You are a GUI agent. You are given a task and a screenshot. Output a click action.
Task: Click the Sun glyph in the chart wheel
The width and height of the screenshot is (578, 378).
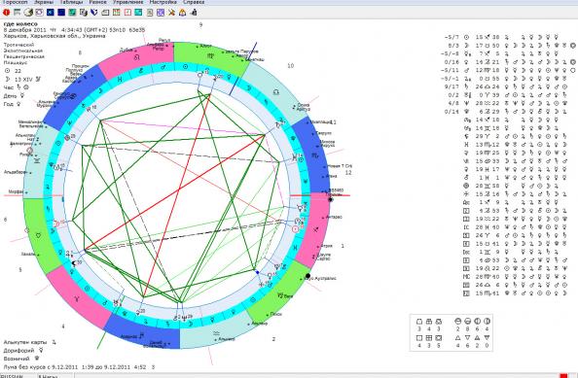click(x=295, y=229)
